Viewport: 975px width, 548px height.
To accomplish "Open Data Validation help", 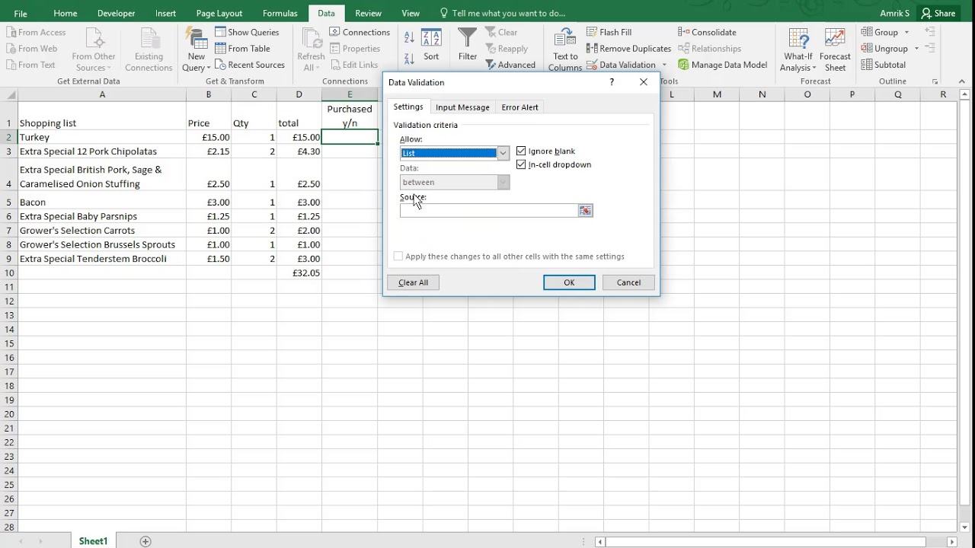I will (612, 82).
